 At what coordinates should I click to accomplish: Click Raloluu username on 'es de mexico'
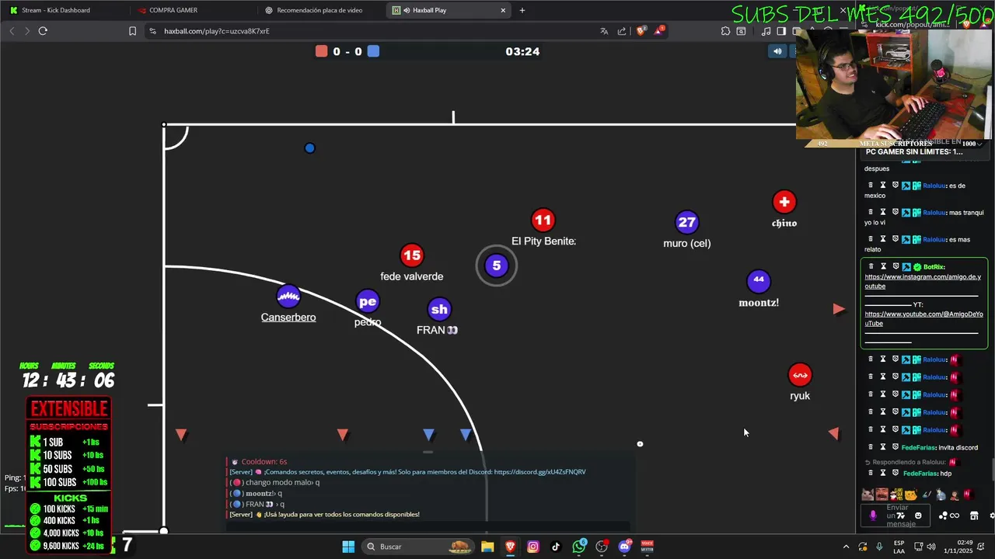tap(934, 186)
